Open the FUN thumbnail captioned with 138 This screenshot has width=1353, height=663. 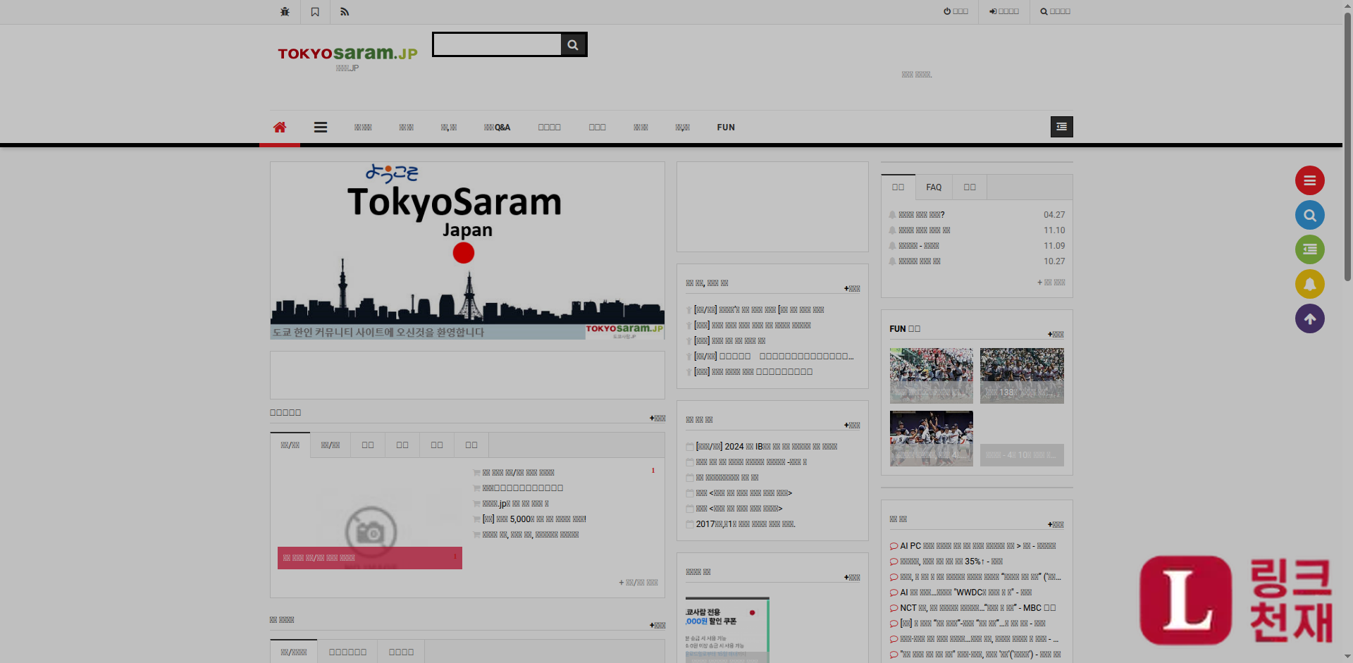tap(1022, 376)
